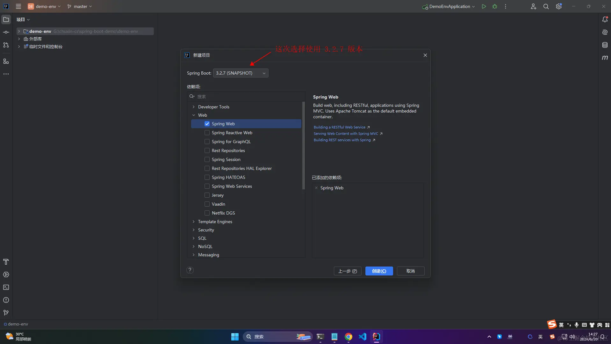Open the Git tool window icon
Image resolution: width=611 pixels, height=344 pixels.
click(6, 313)
